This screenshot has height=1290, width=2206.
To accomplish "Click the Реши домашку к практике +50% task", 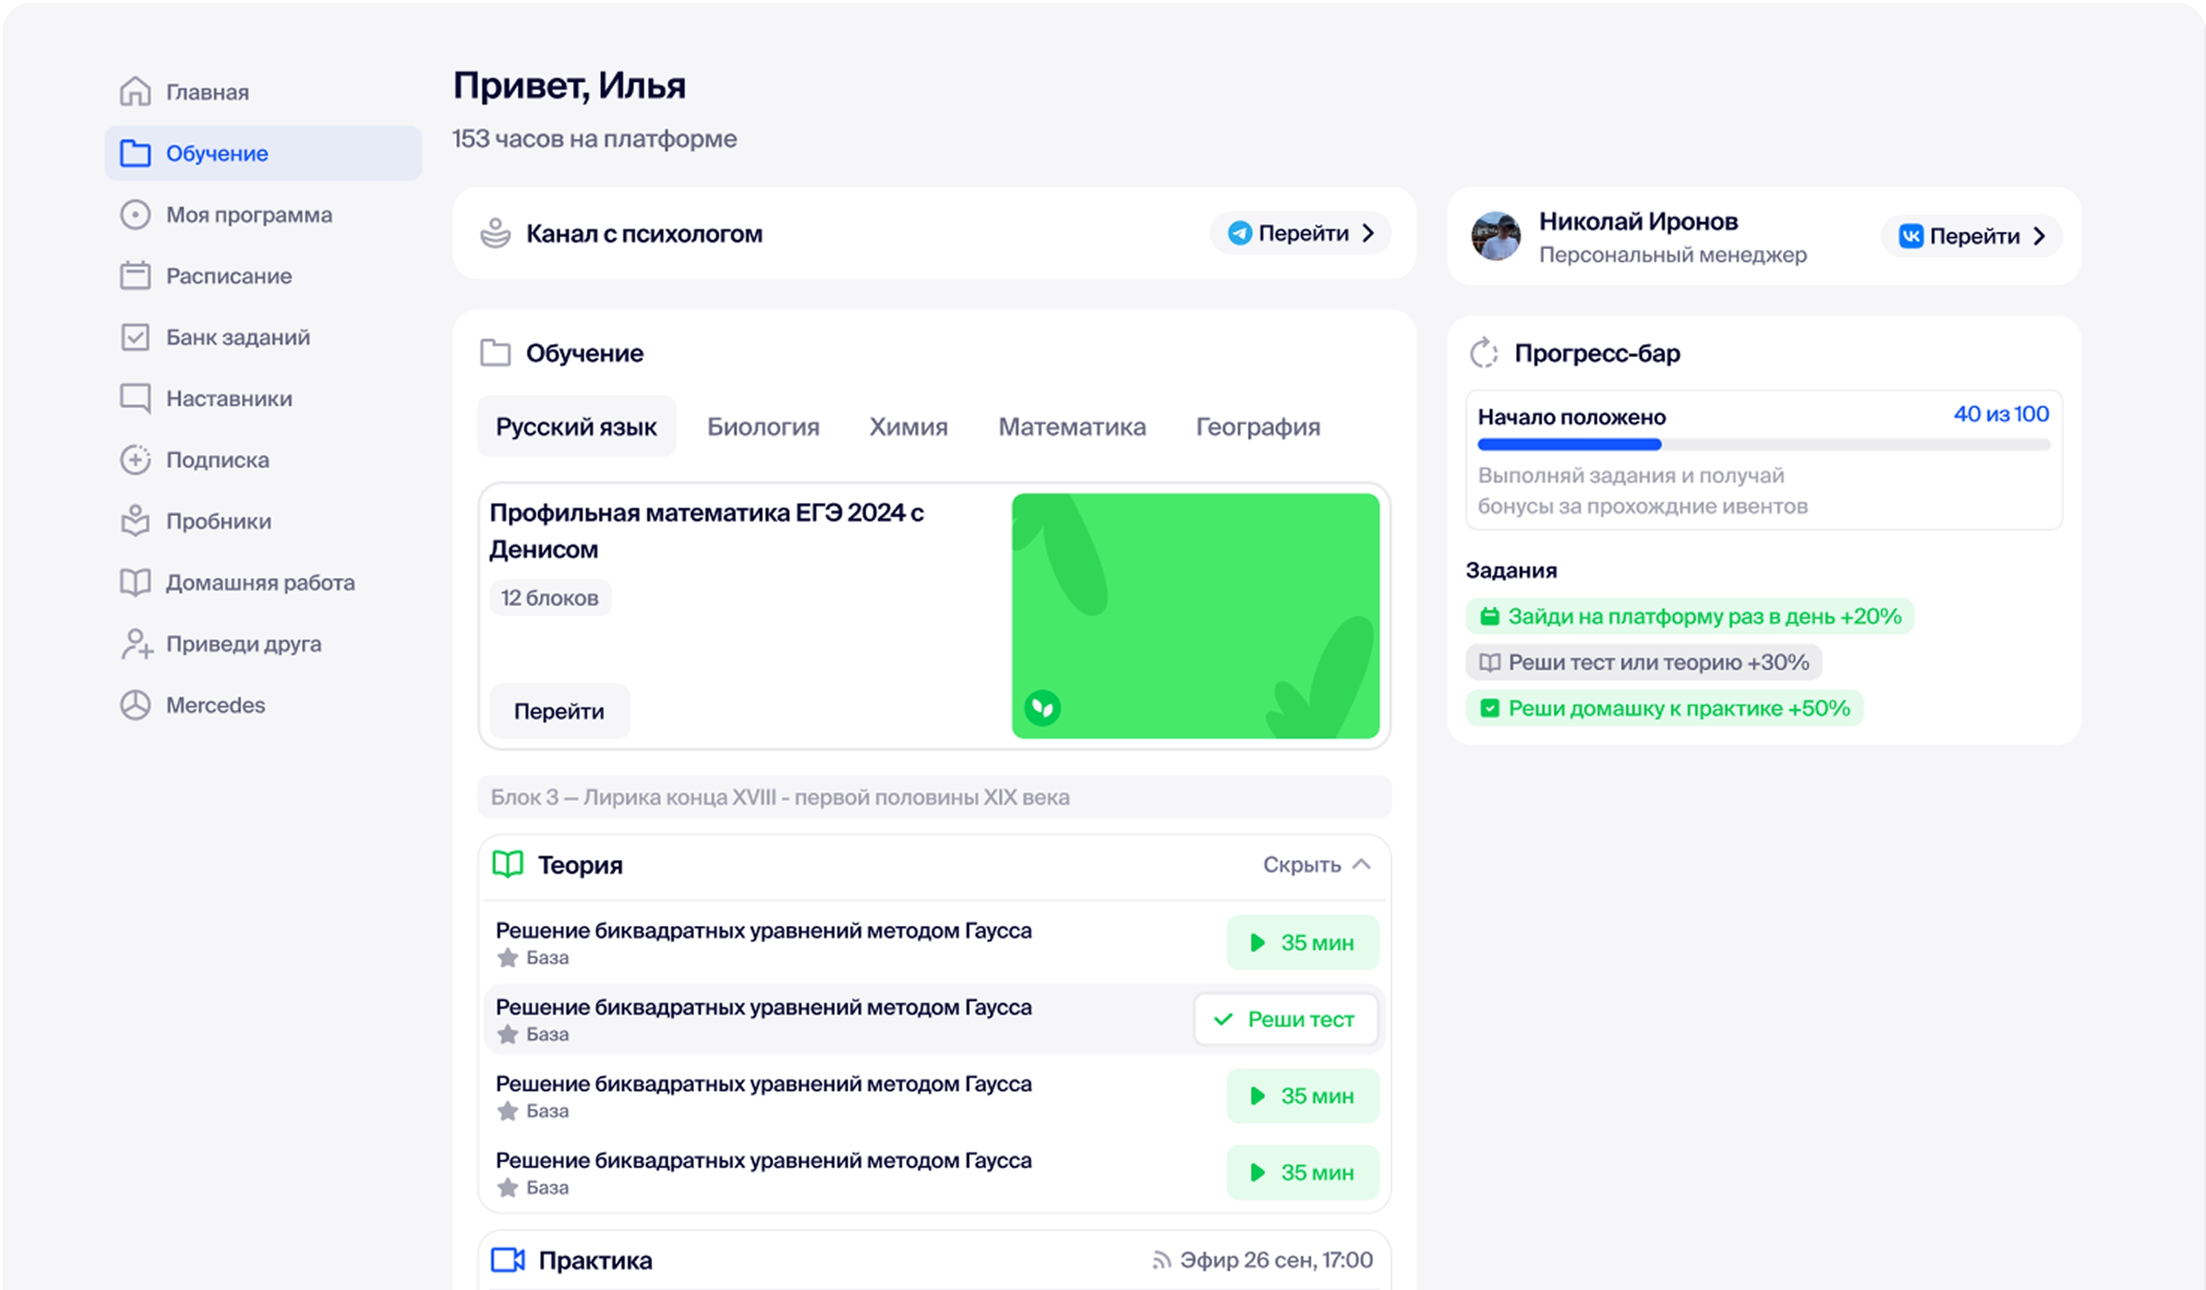I will [x=1664, y=709].
